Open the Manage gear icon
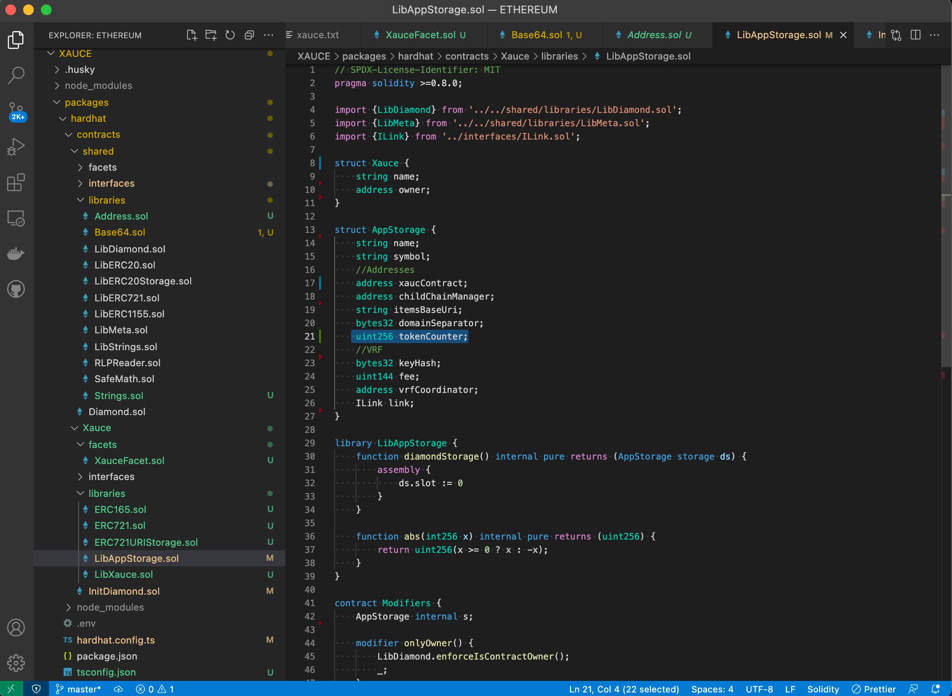952x696 pixels. 16,663
